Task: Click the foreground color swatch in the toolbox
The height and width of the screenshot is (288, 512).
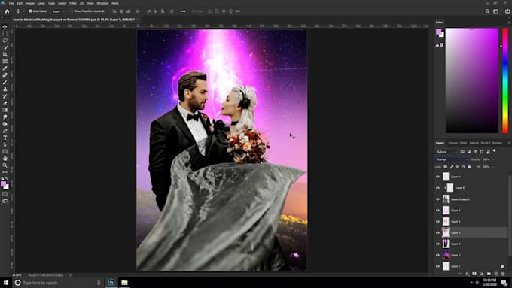Action: pyautogui.click(x=4, y=184)
